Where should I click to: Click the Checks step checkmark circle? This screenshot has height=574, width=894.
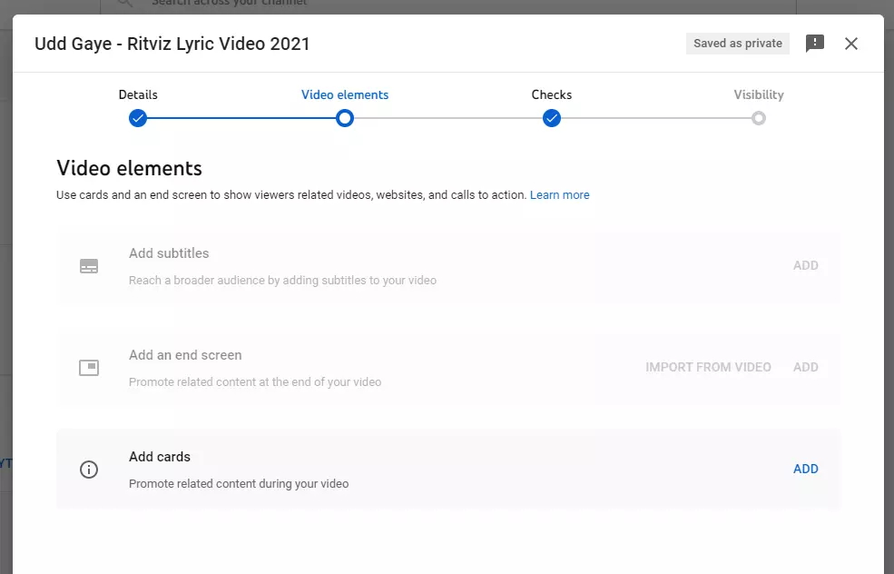coord(551,118)
